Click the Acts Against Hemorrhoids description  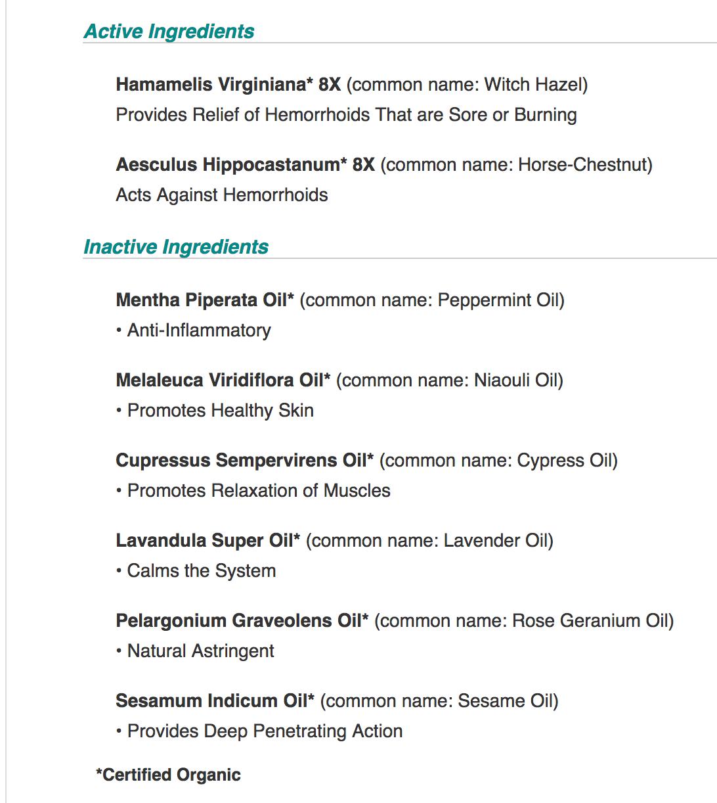[x=222, y=195]
